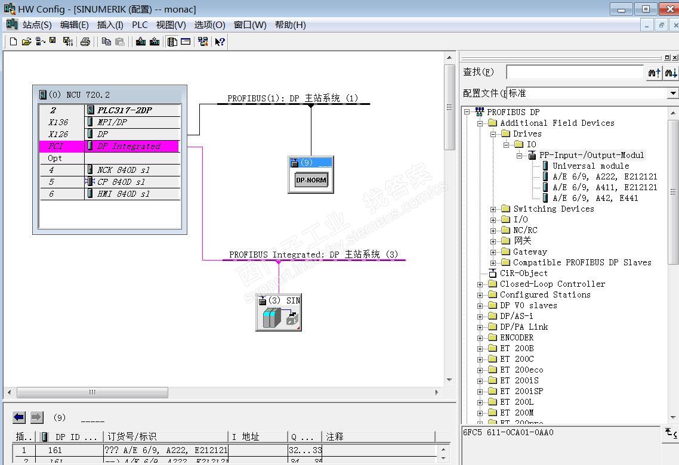
Task: Collapse the PROFIBUS DP tree root
Action: tap(467, 112)
